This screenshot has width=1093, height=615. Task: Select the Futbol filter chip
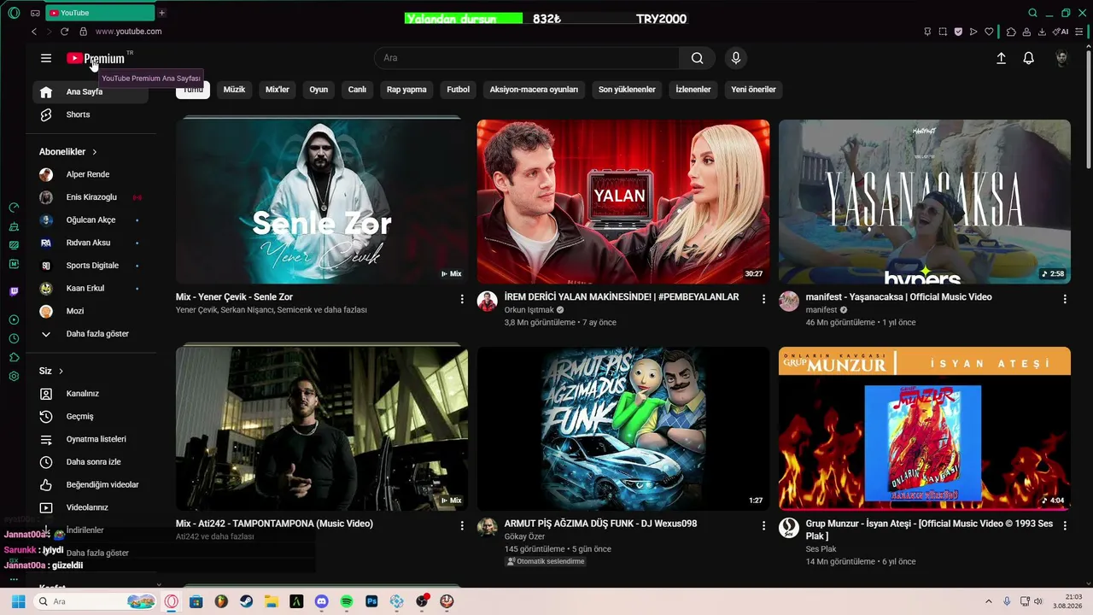459,90
